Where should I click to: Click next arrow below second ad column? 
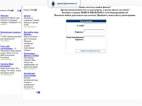(39, 92)
